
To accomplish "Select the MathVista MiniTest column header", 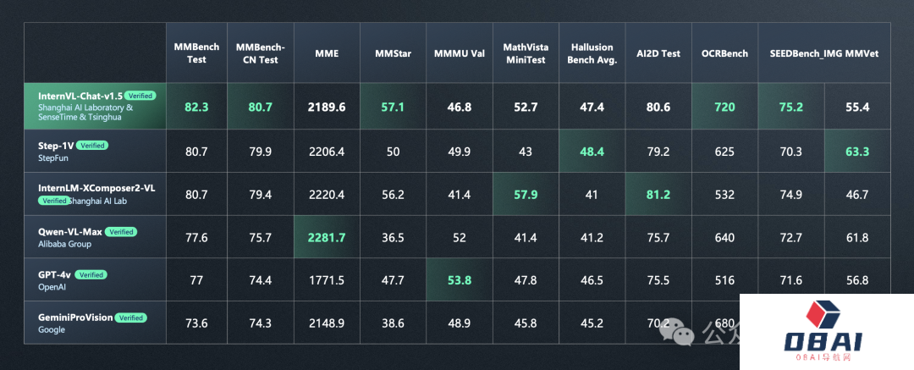I will pyautogui.click(x=526, y=53).
